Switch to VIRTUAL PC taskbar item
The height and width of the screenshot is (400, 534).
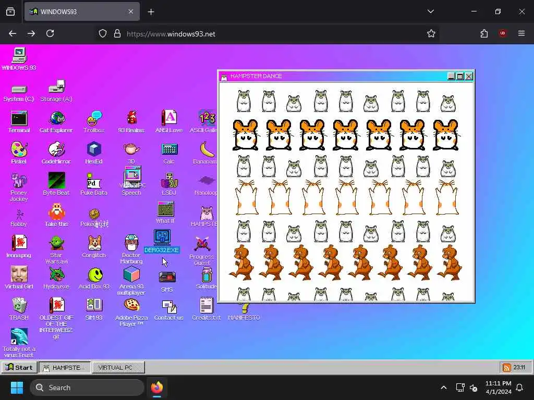point(118,367)
